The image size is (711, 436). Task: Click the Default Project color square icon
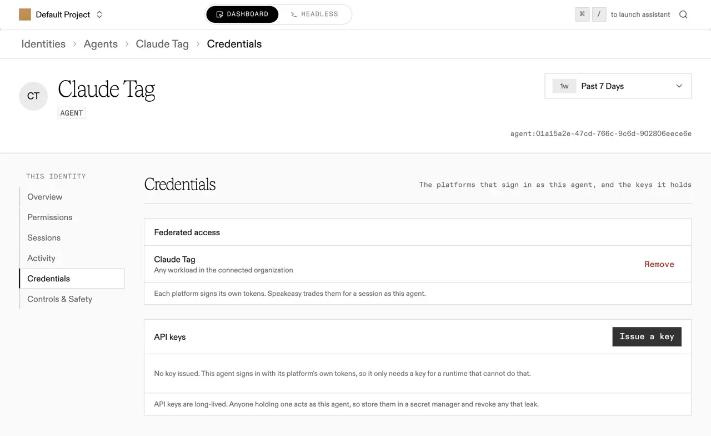25,14
